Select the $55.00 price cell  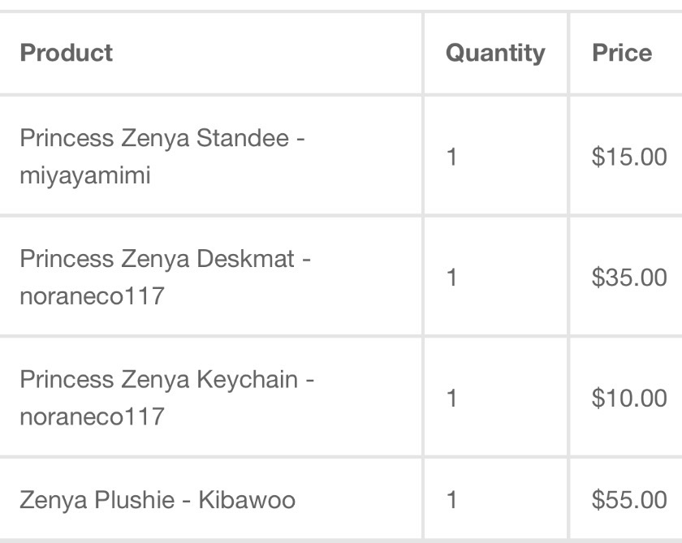click(629, 500)
